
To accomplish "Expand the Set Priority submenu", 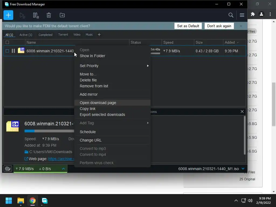I will coord(112,66).
